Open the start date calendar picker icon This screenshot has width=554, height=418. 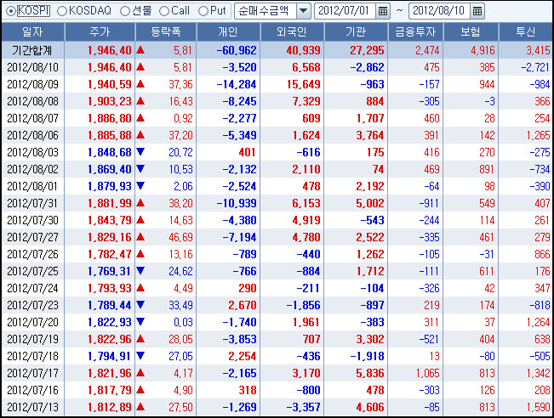(x=383, y=11)
